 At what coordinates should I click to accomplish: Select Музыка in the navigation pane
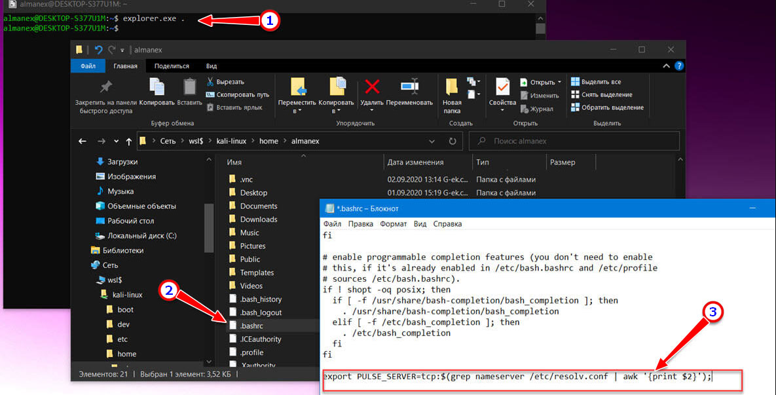coord(115,191)
